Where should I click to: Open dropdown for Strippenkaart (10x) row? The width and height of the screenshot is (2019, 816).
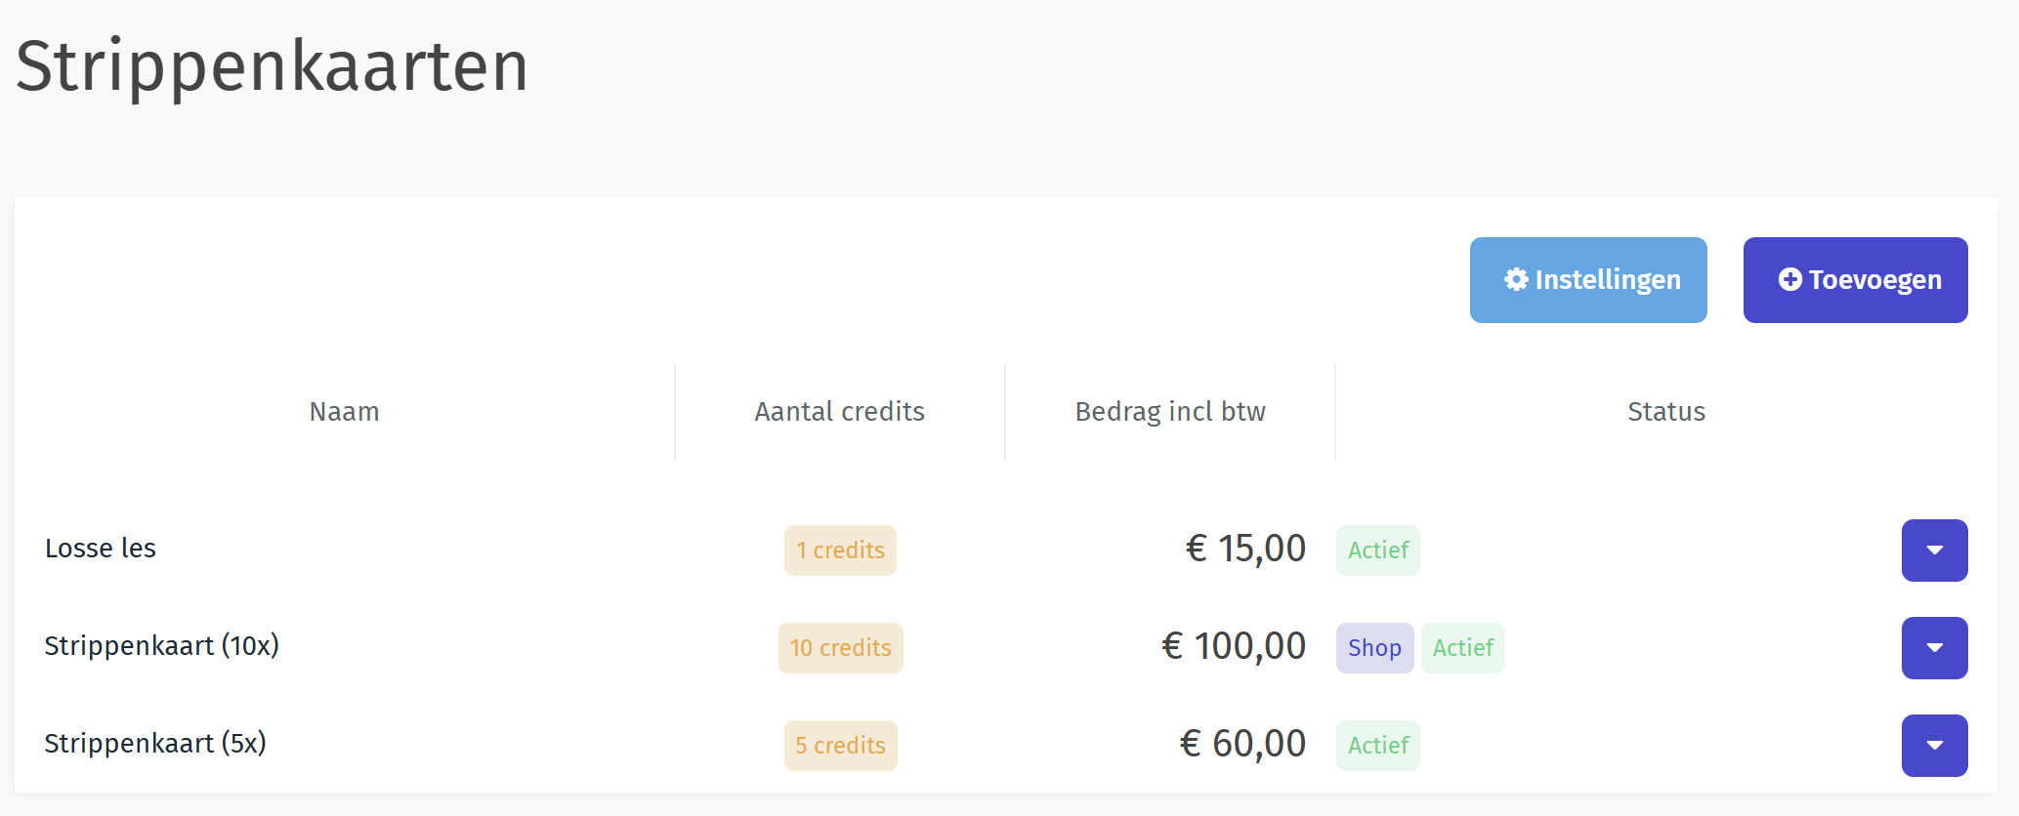[1934, 648]
